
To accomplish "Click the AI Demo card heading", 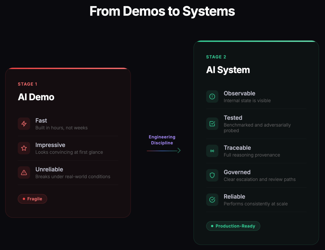I will pos(36,97).
